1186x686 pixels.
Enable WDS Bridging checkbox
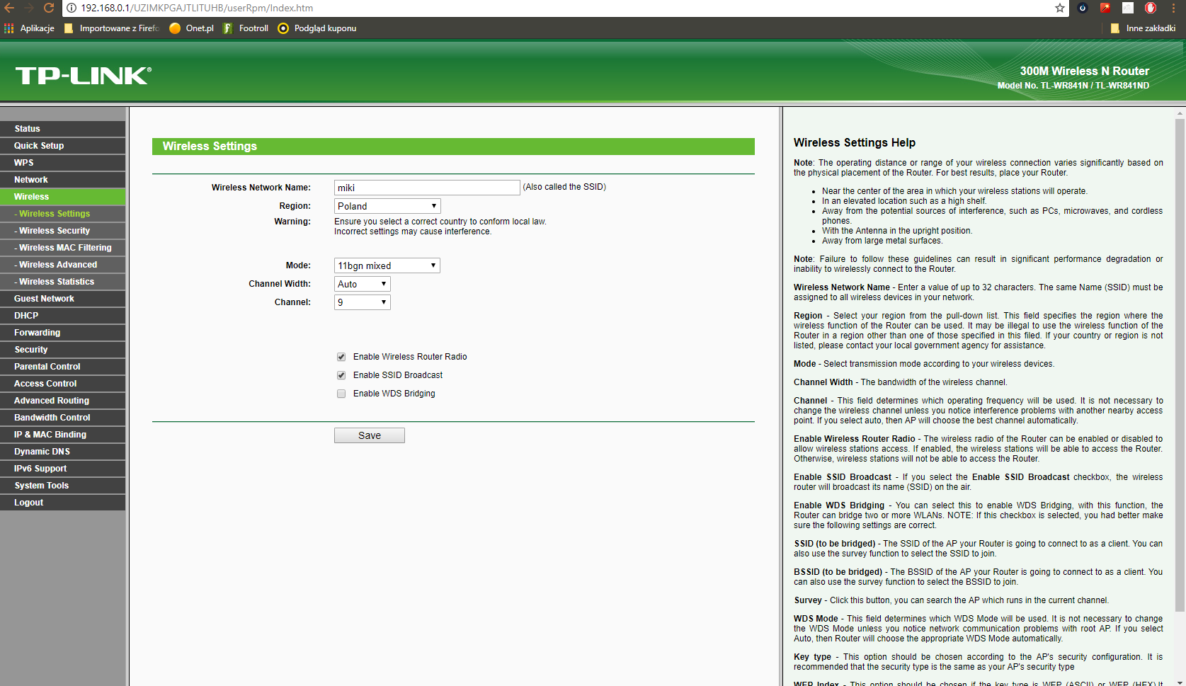(341, 394)
